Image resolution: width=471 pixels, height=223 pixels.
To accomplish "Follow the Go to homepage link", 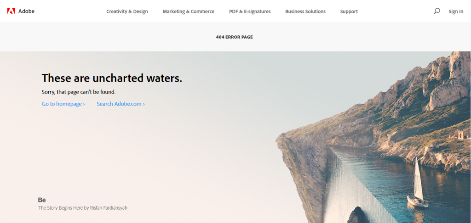I will point(63,104).
